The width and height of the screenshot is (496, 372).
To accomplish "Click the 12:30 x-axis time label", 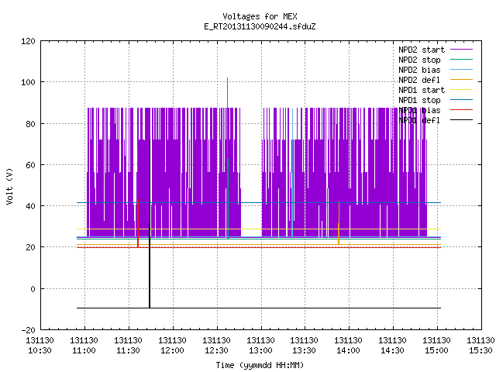I will click(x=216, y=350).
